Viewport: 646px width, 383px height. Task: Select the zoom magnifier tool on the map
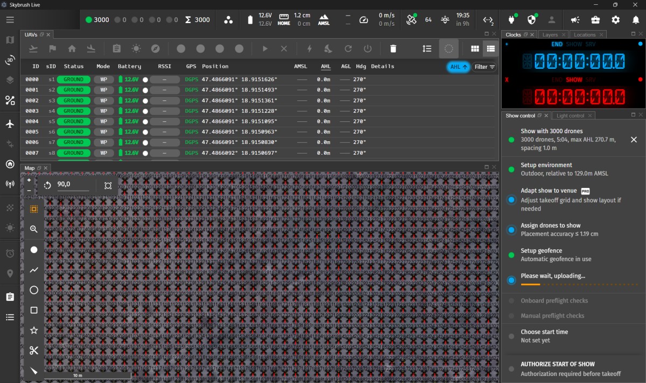coord(33,229)
